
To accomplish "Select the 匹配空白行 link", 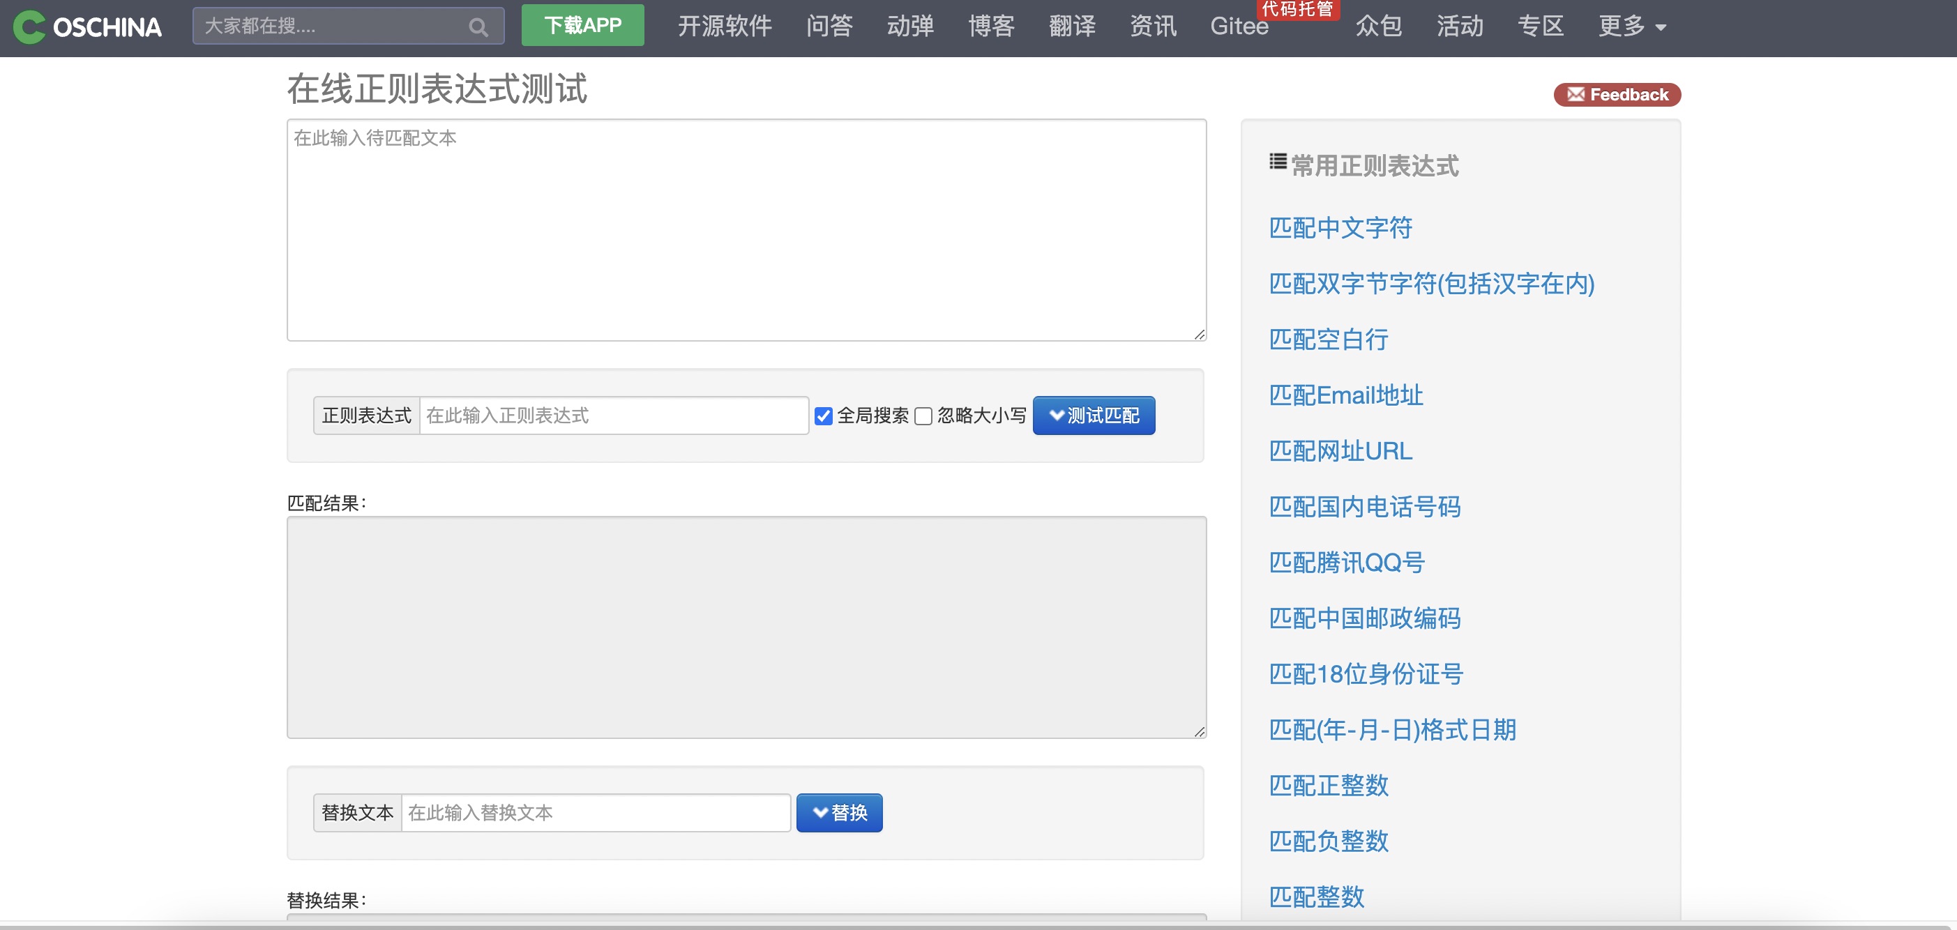I will click(x=1328, y=340).
